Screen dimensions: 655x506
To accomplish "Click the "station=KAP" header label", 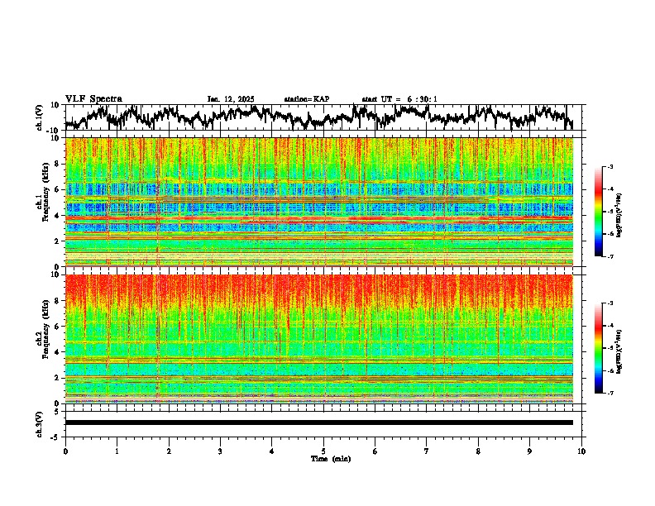I will (307, 99).
